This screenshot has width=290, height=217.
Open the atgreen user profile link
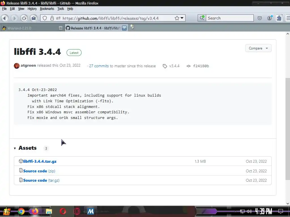coord(28,65)
